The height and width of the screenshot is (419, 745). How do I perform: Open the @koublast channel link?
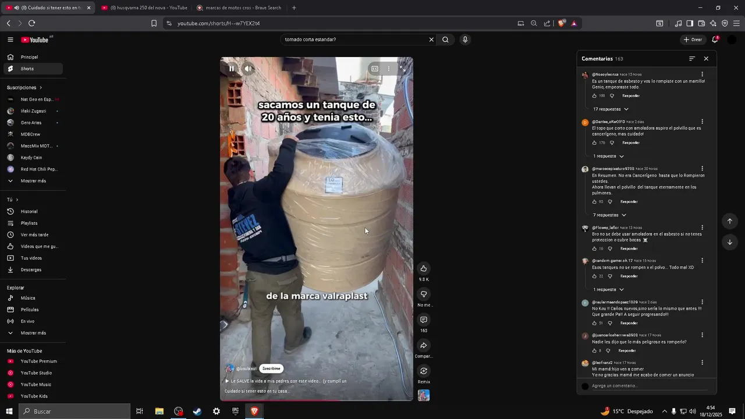(x=246, y=368)
